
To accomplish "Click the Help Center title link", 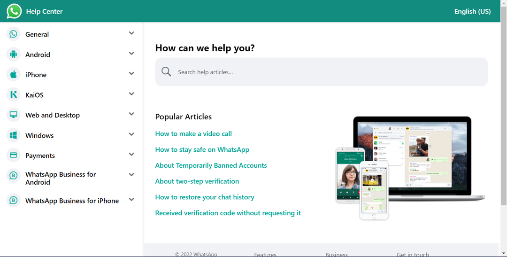I will coord(44,11).
